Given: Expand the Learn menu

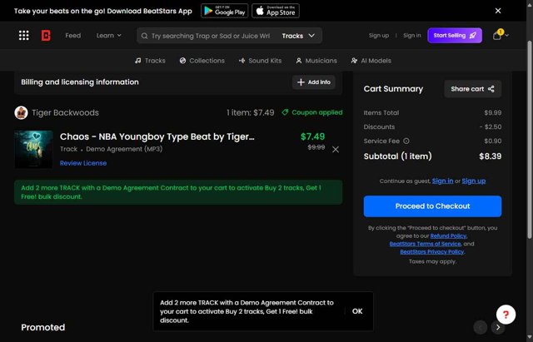Looking at the screenshot, I should point(109,35).
